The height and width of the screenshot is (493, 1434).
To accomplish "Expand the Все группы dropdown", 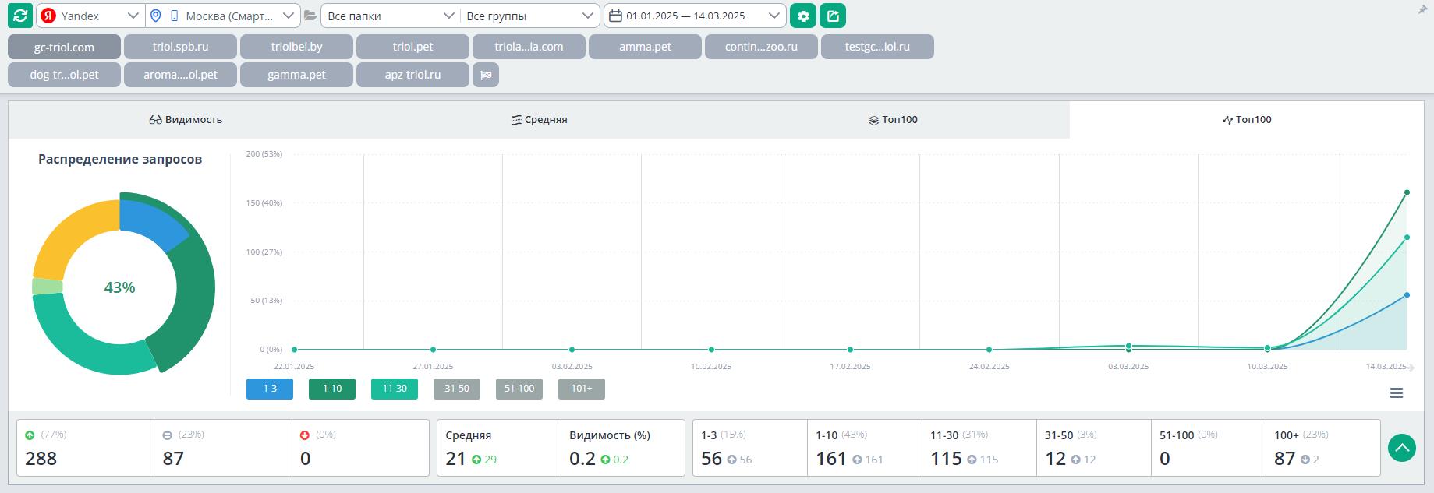I will coord(530,16).
